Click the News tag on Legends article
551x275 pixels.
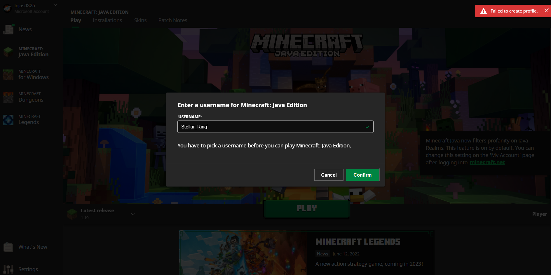[x=322, y=254]
